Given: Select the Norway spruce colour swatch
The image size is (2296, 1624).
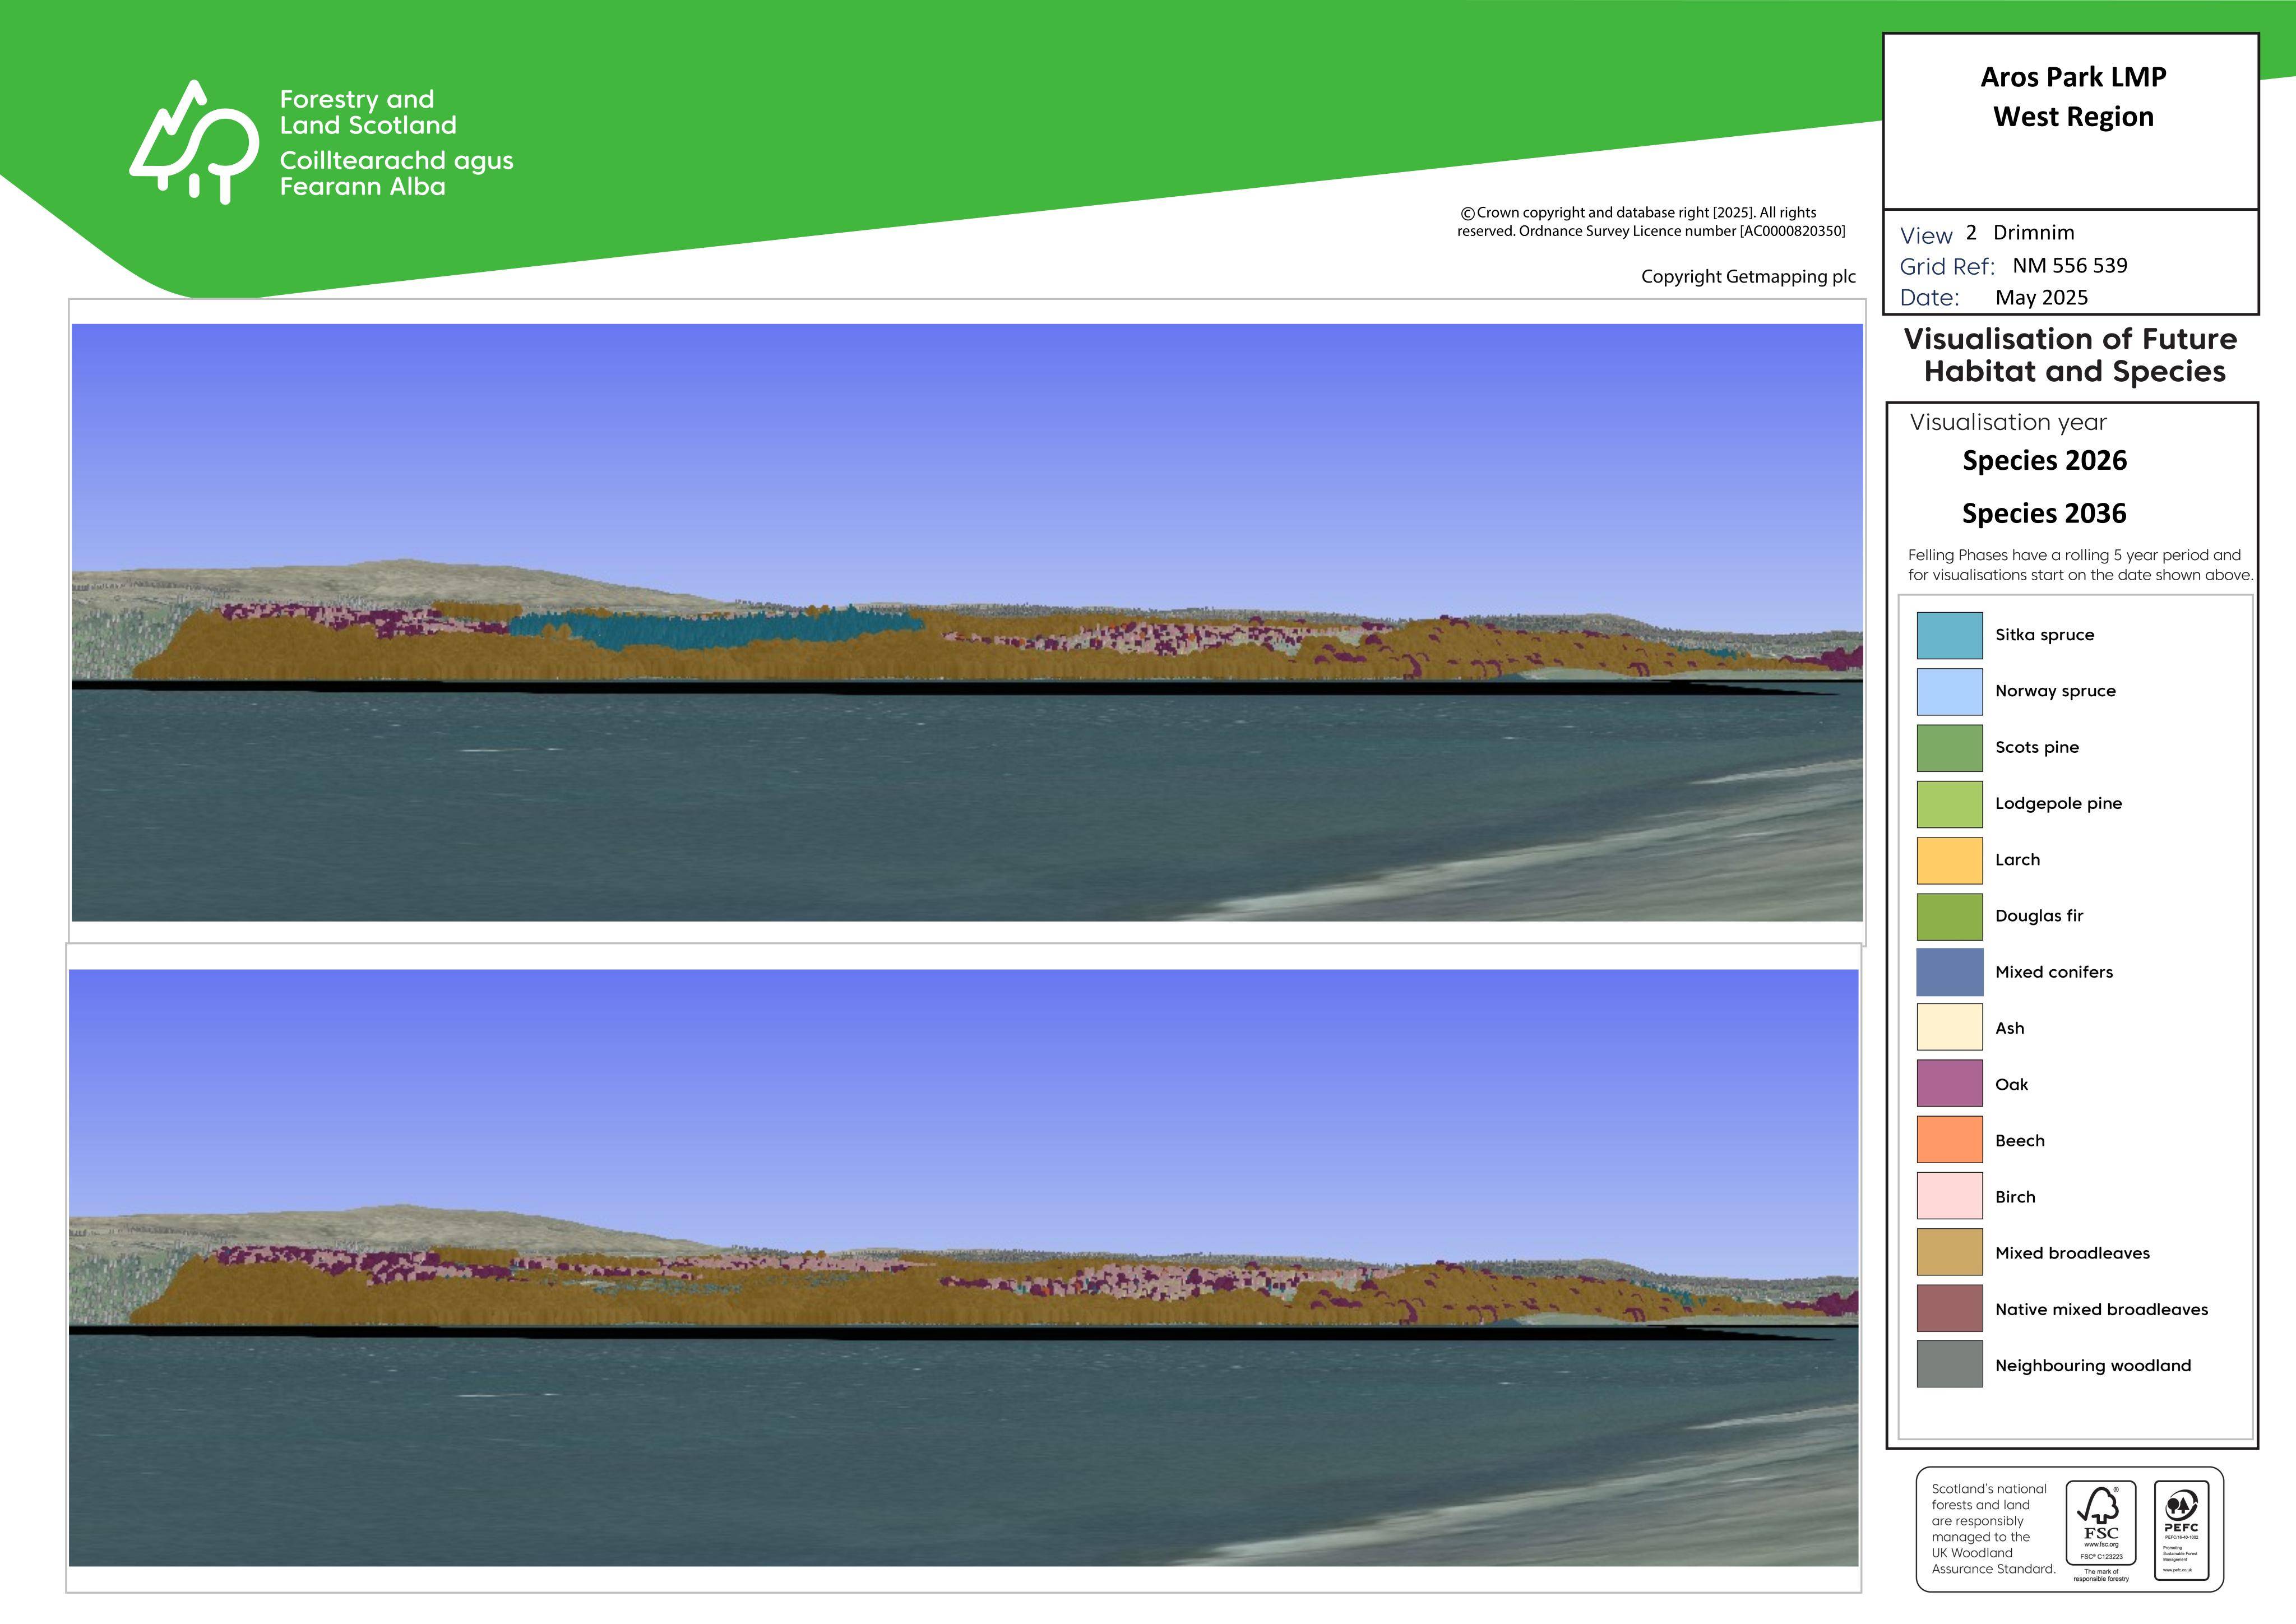Looking at the screenshot, I should [x=1949, y=691].
